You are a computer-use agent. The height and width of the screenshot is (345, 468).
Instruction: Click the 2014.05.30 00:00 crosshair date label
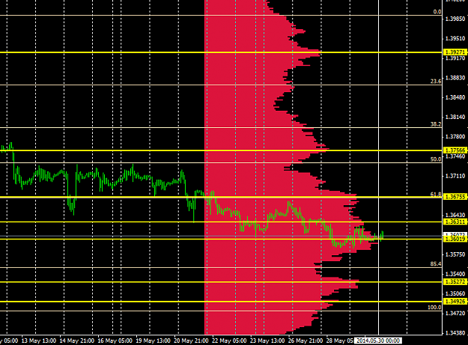378,341
